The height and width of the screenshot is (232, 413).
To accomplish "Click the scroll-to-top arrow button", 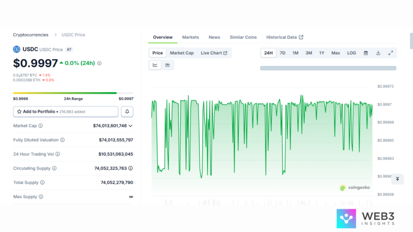I will point(397,179).
